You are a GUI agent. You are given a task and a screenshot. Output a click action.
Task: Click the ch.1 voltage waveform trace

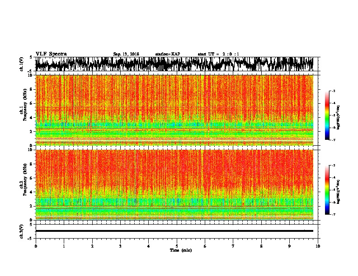pos(174,64)
